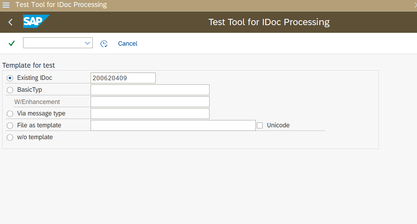Click the Cancel button
The image size is (417, 224).
point(128,44)
